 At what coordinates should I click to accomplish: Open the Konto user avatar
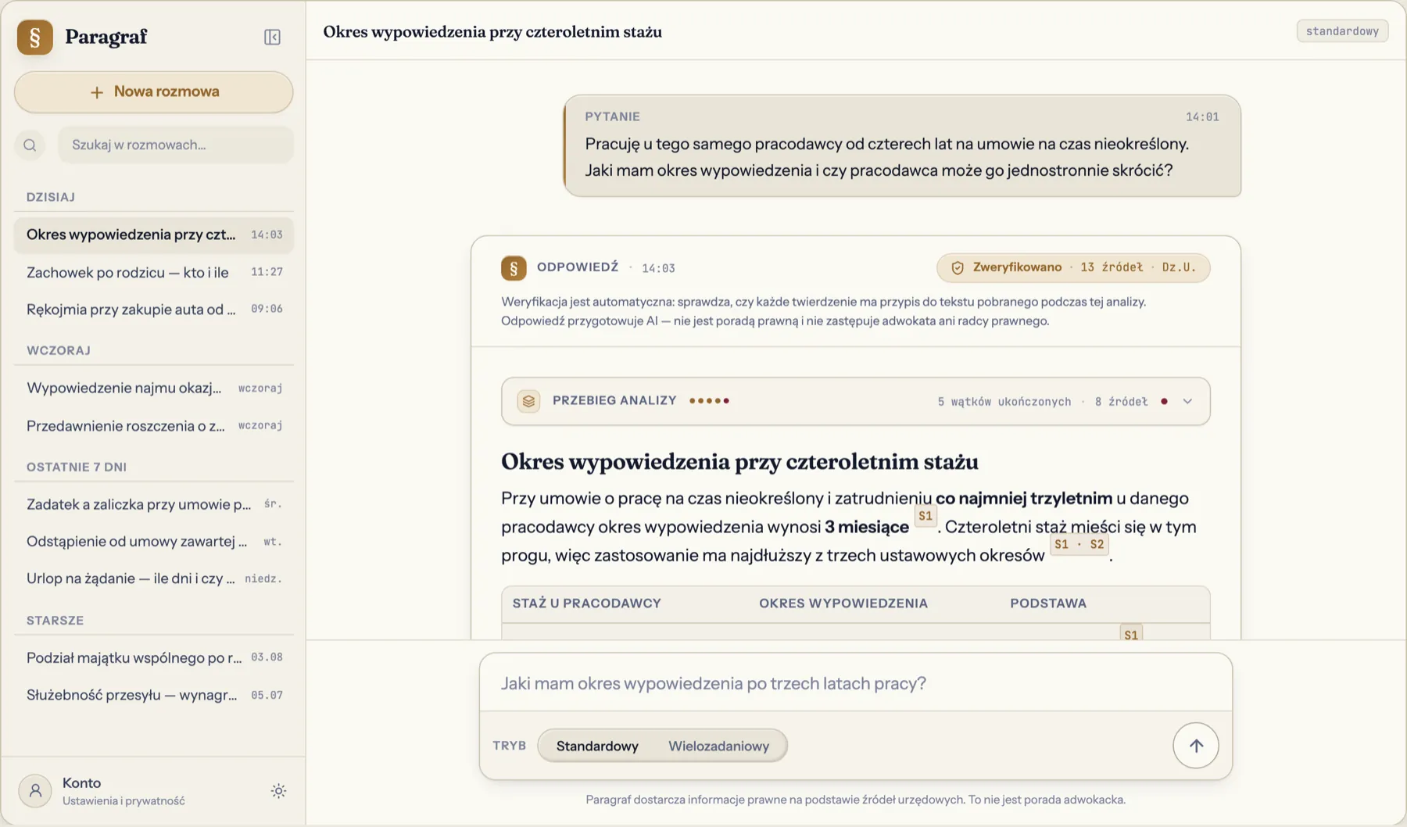click(35, 790)
